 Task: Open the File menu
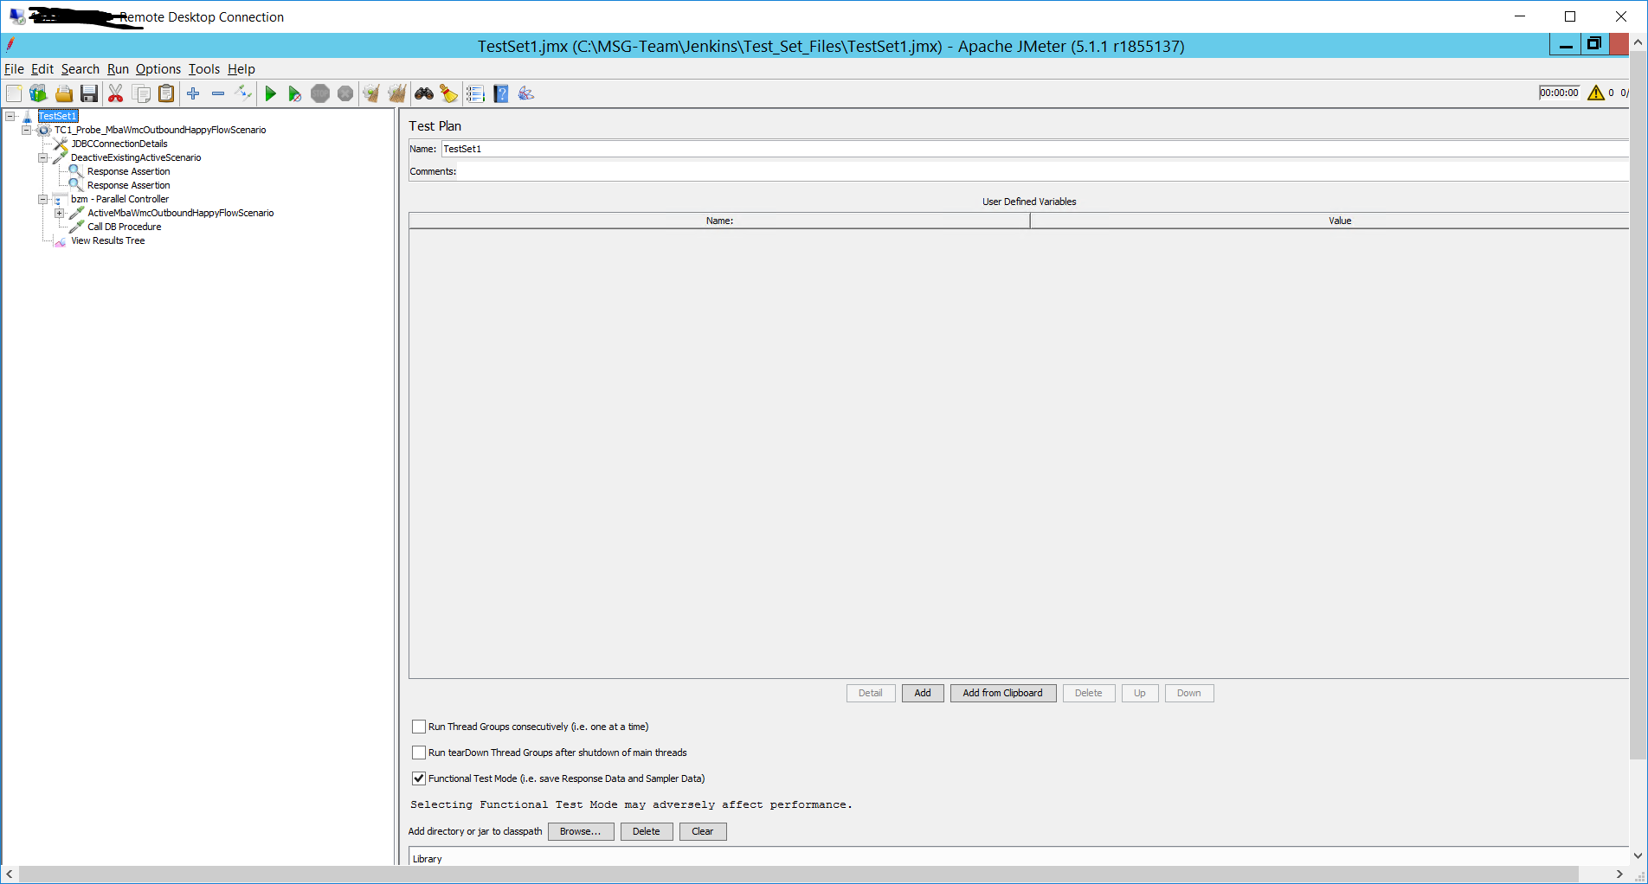click(14, 69)
